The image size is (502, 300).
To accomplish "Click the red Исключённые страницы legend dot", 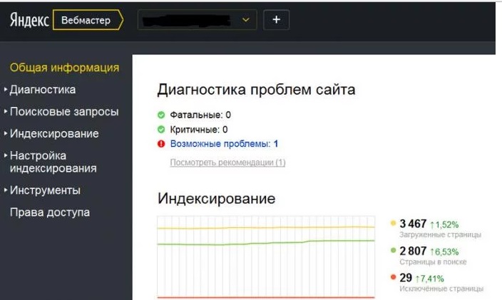I will click(x=393, y=277).
